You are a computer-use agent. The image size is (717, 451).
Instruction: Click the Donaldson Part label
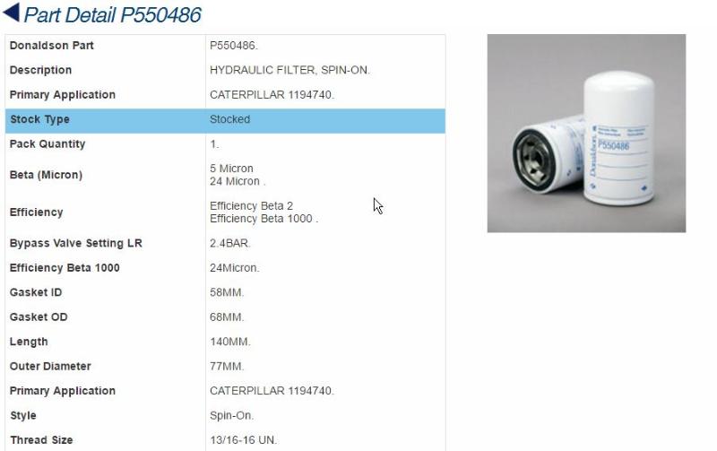(x=52, y=46)
